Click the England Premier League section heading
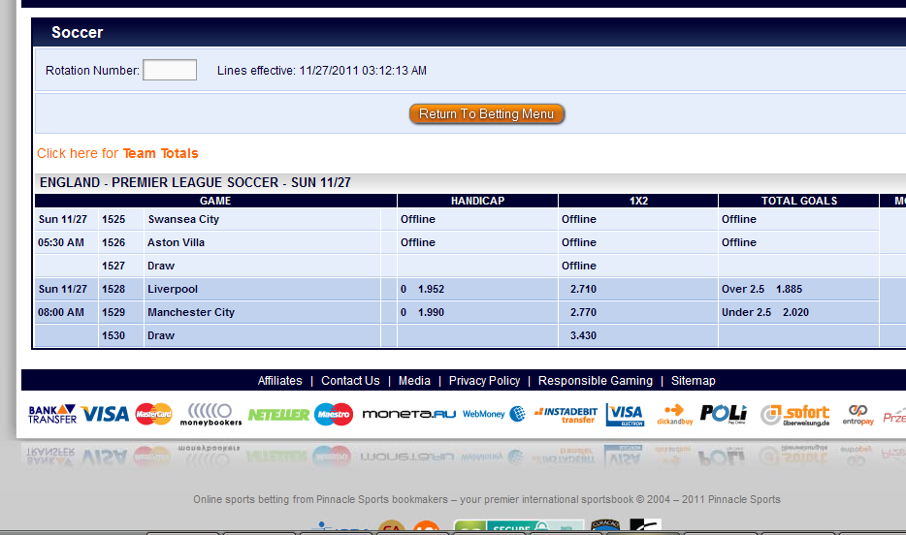Viewport: 906px width, 535px height. tap(195, 183)
